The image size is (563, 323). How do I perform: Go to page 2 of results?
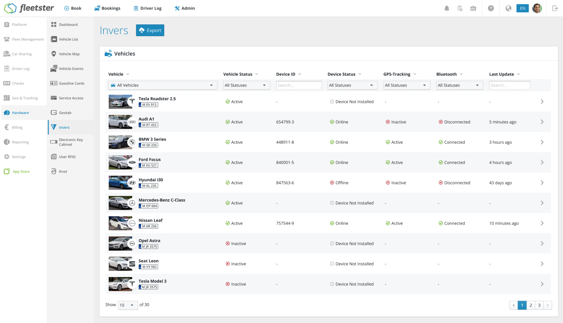[x=531, y=305]
